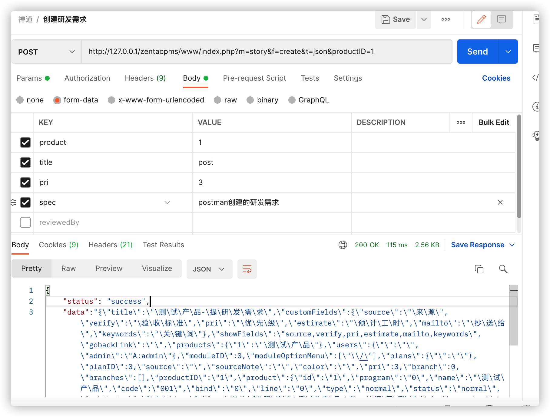This screenshot has height=417, width=550.
Task: Click Bulk Edit
Action: [494, 122]
